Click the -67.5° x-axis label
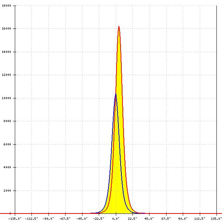 click(65, 219)
